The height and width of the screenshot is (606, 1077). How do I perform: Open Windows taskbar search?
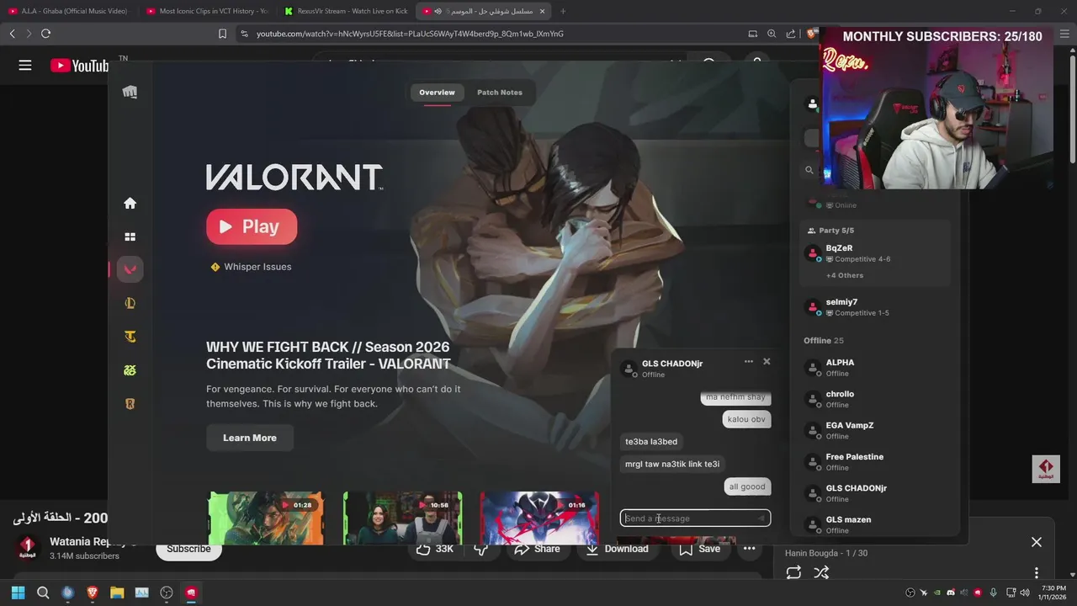[43, 593]
